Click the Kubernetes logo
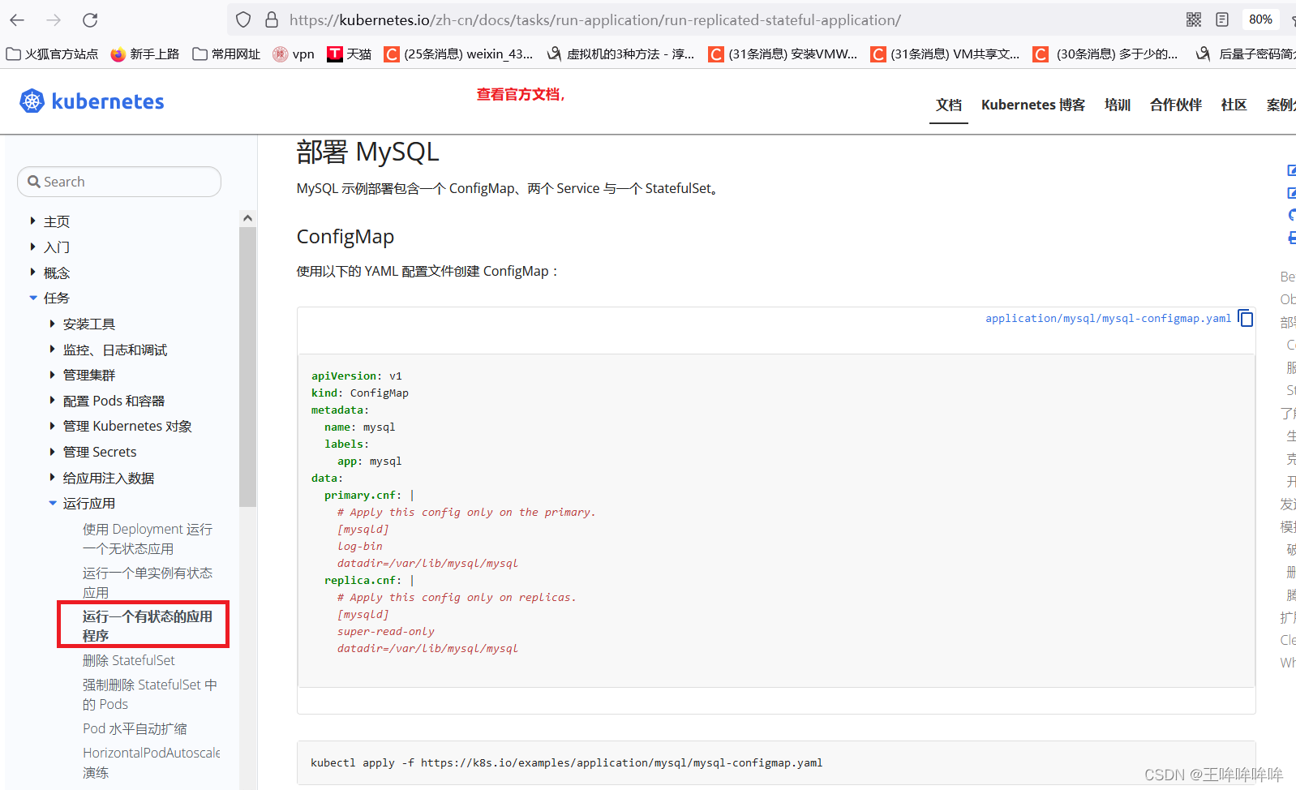1296x790 pixels. 92,101
